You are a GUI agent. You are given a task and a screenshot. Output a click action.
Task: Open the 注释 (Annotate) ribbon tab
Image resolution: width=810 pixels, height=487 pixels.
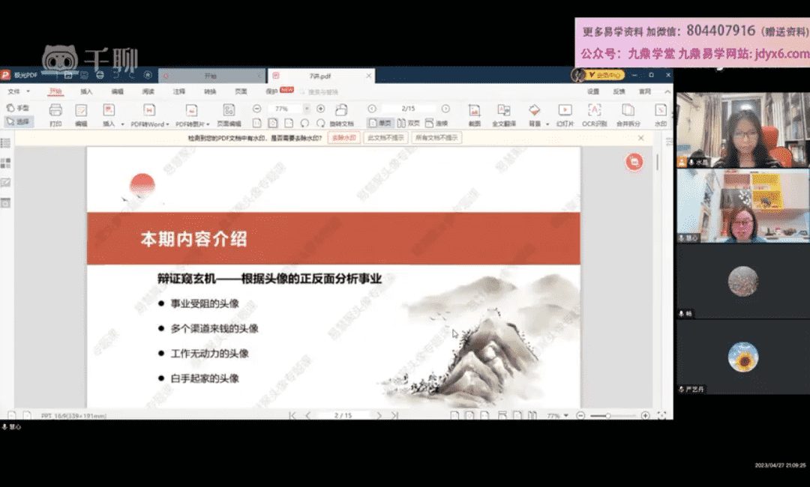(x=179, y=91)
